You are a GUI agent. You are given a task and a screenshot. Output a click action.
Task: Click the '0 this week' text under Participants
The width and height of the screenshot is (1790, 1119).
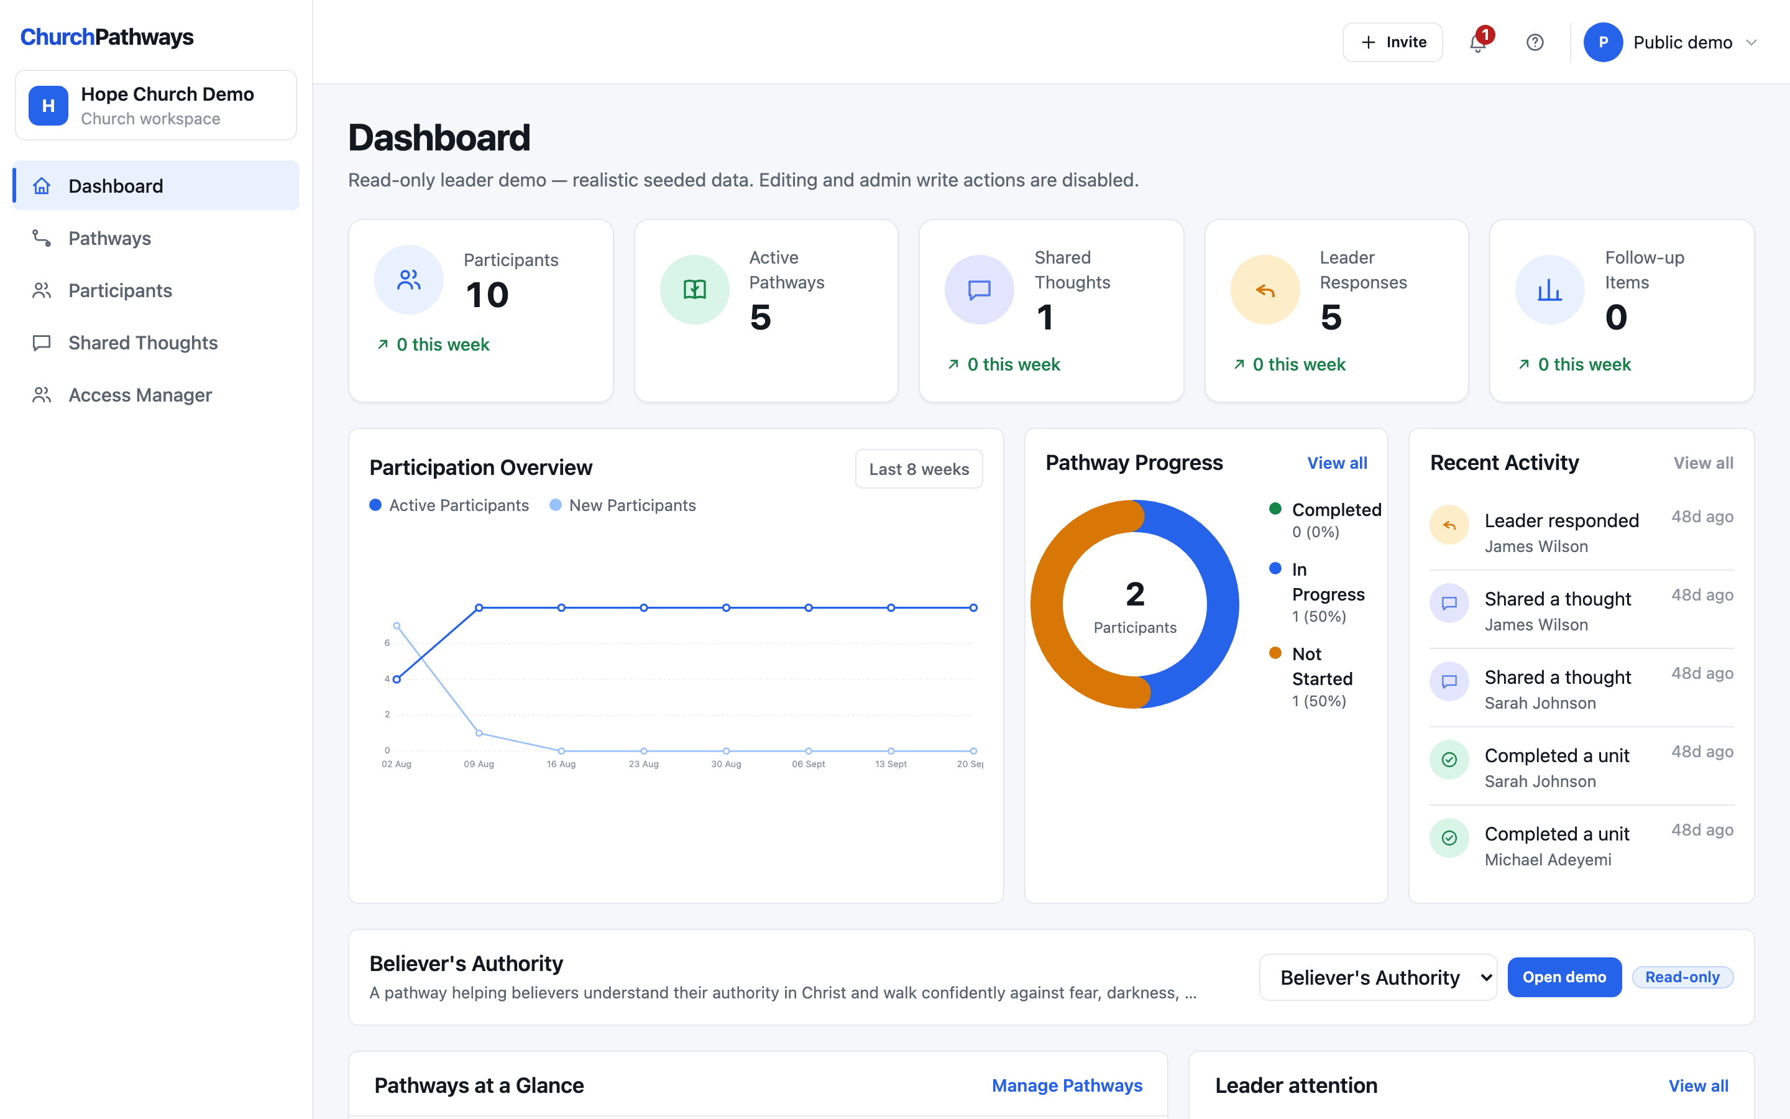(x=443, y=344)
